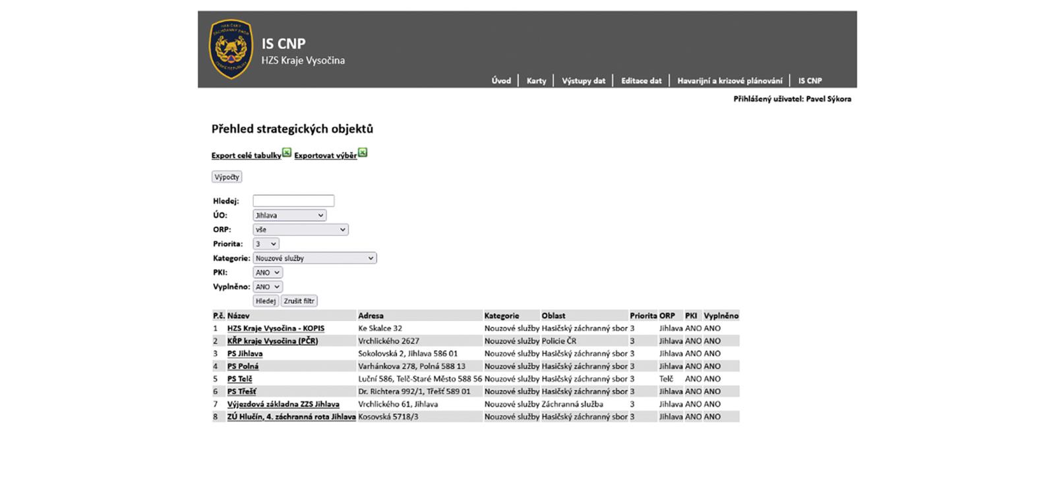Expand the Kategorie dropdown Nouzové služby
The height and width of the screenshot is (499, 1055).
coord(315,258)
